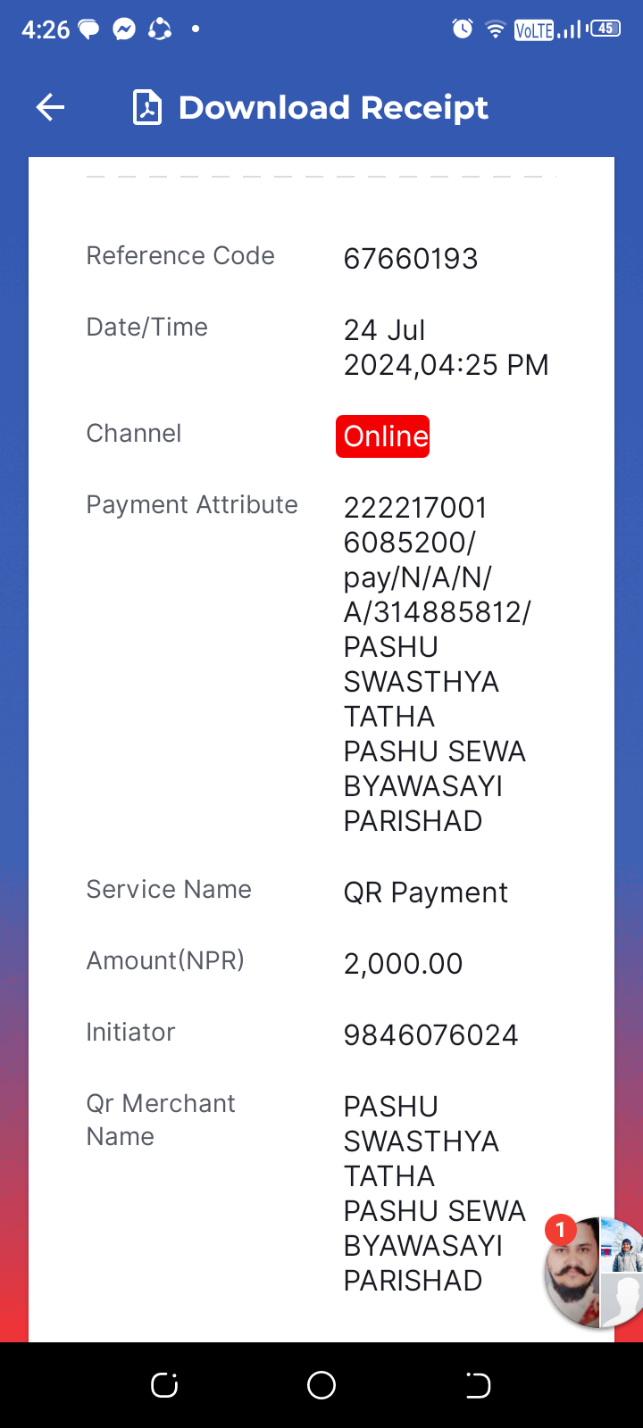Tap the battery indicator icon
The height and width of the screenshot is (1428, 643).
pyautogui.click(x=605, y=29)
